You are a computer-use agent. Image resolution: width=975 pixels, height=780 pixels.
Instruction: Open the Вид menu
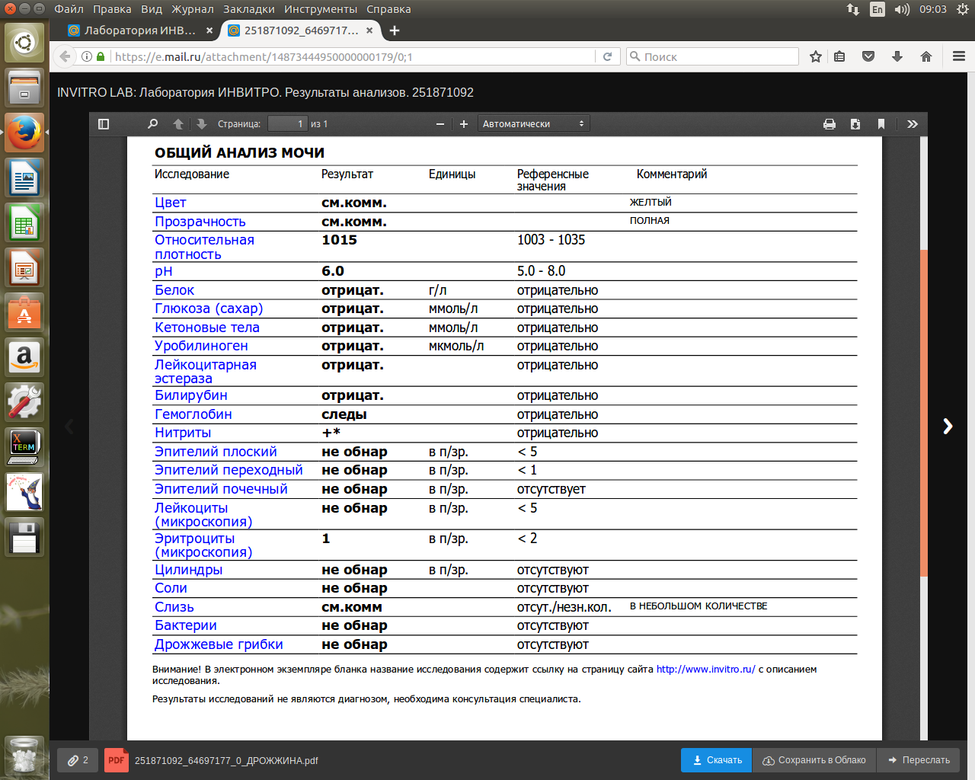(152, 9)
